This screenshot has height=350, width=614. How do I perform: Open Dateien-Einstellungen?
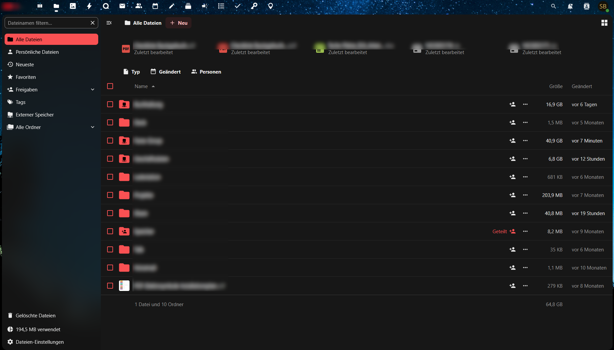(x=40, y=342)
